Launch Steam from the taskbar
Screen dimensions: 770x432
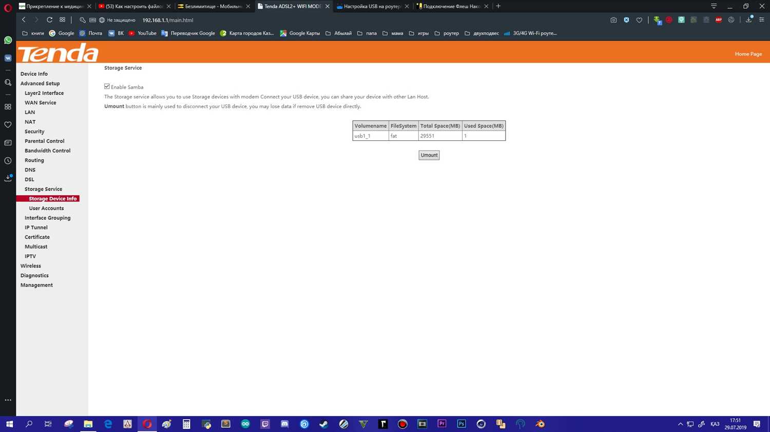point(324,424)
